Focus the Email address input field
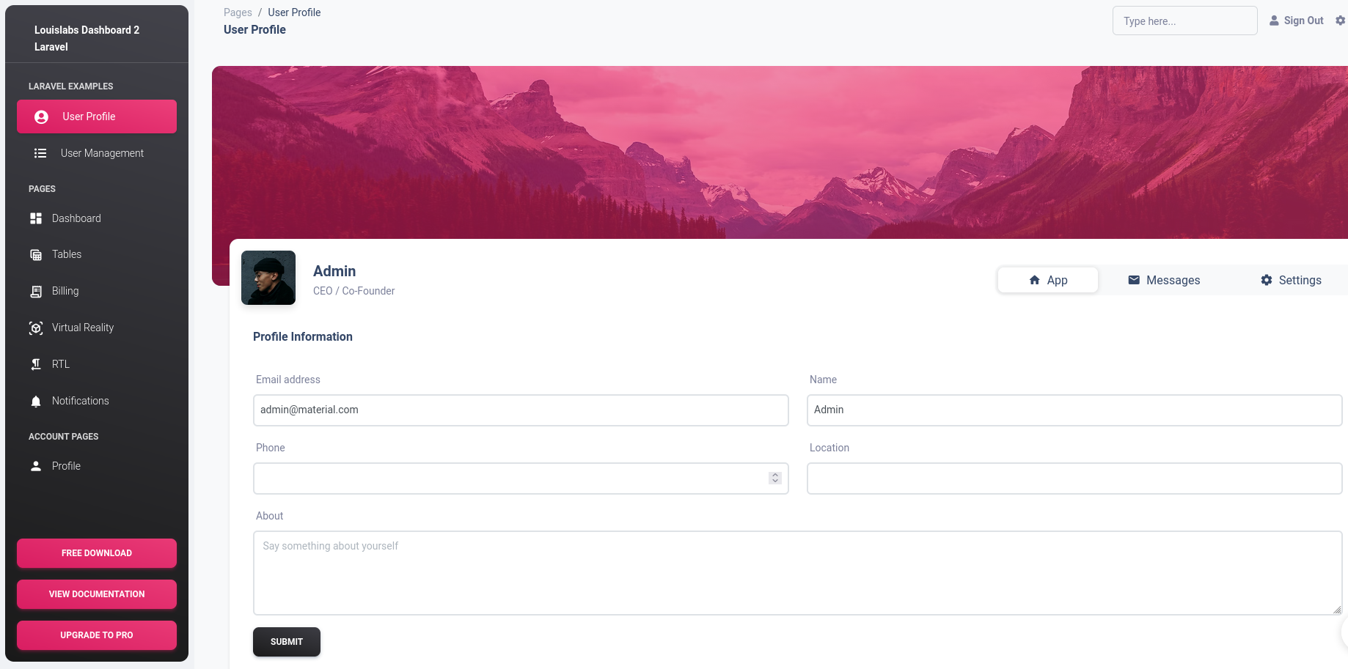Image resolution: width=1348 pixels, height=669 pixels. coord(521,410)
